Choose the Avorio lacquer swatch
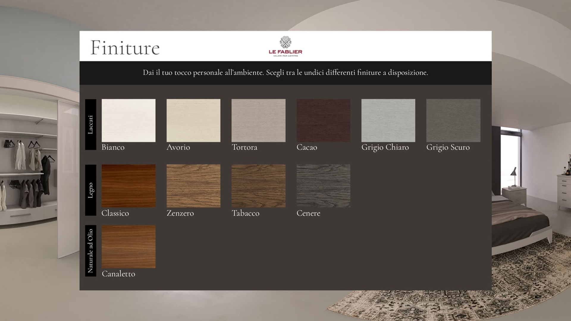 (193, 120)
